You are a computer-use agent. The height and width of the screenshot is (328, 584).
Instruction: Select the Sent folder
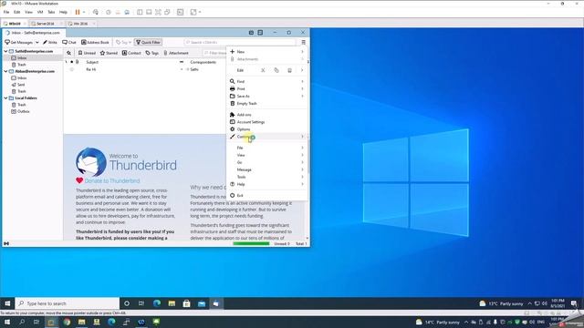[33, 85]
